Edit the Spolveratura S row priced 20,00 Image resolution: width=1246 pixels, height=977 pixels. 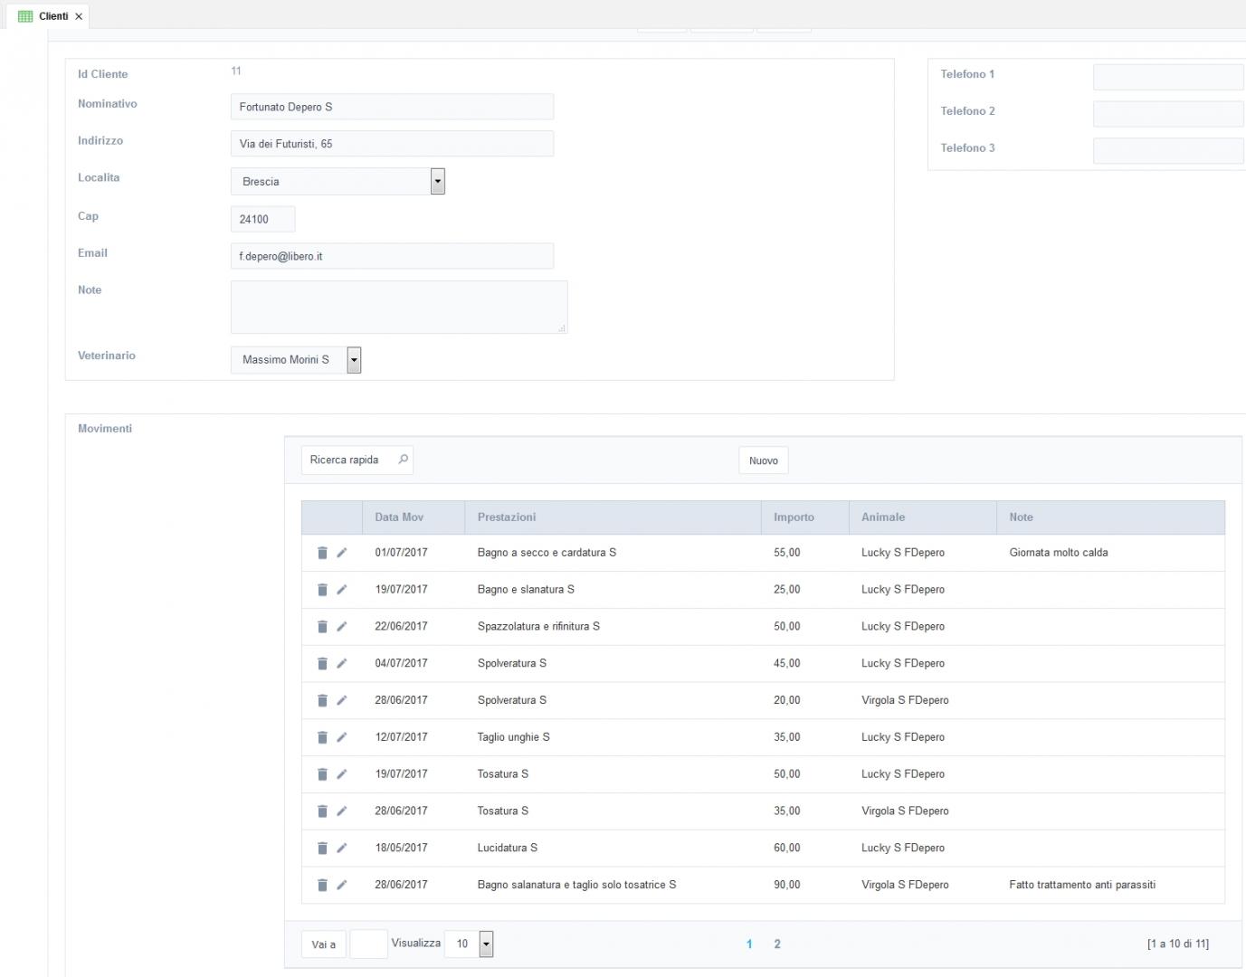[x=341, y=700]
